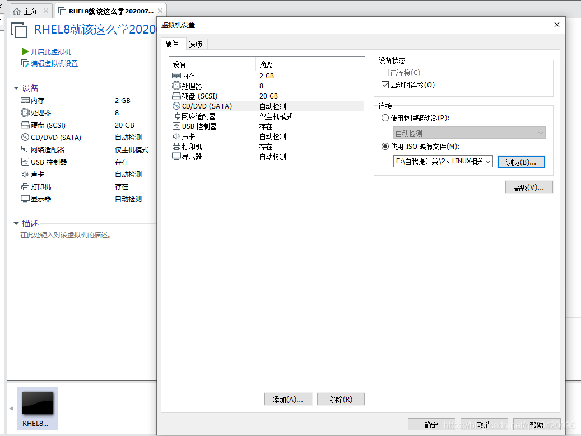Click the network adapter icon in dialog list
This screenshot has height=436, width=581.
(x=176, y=116)
